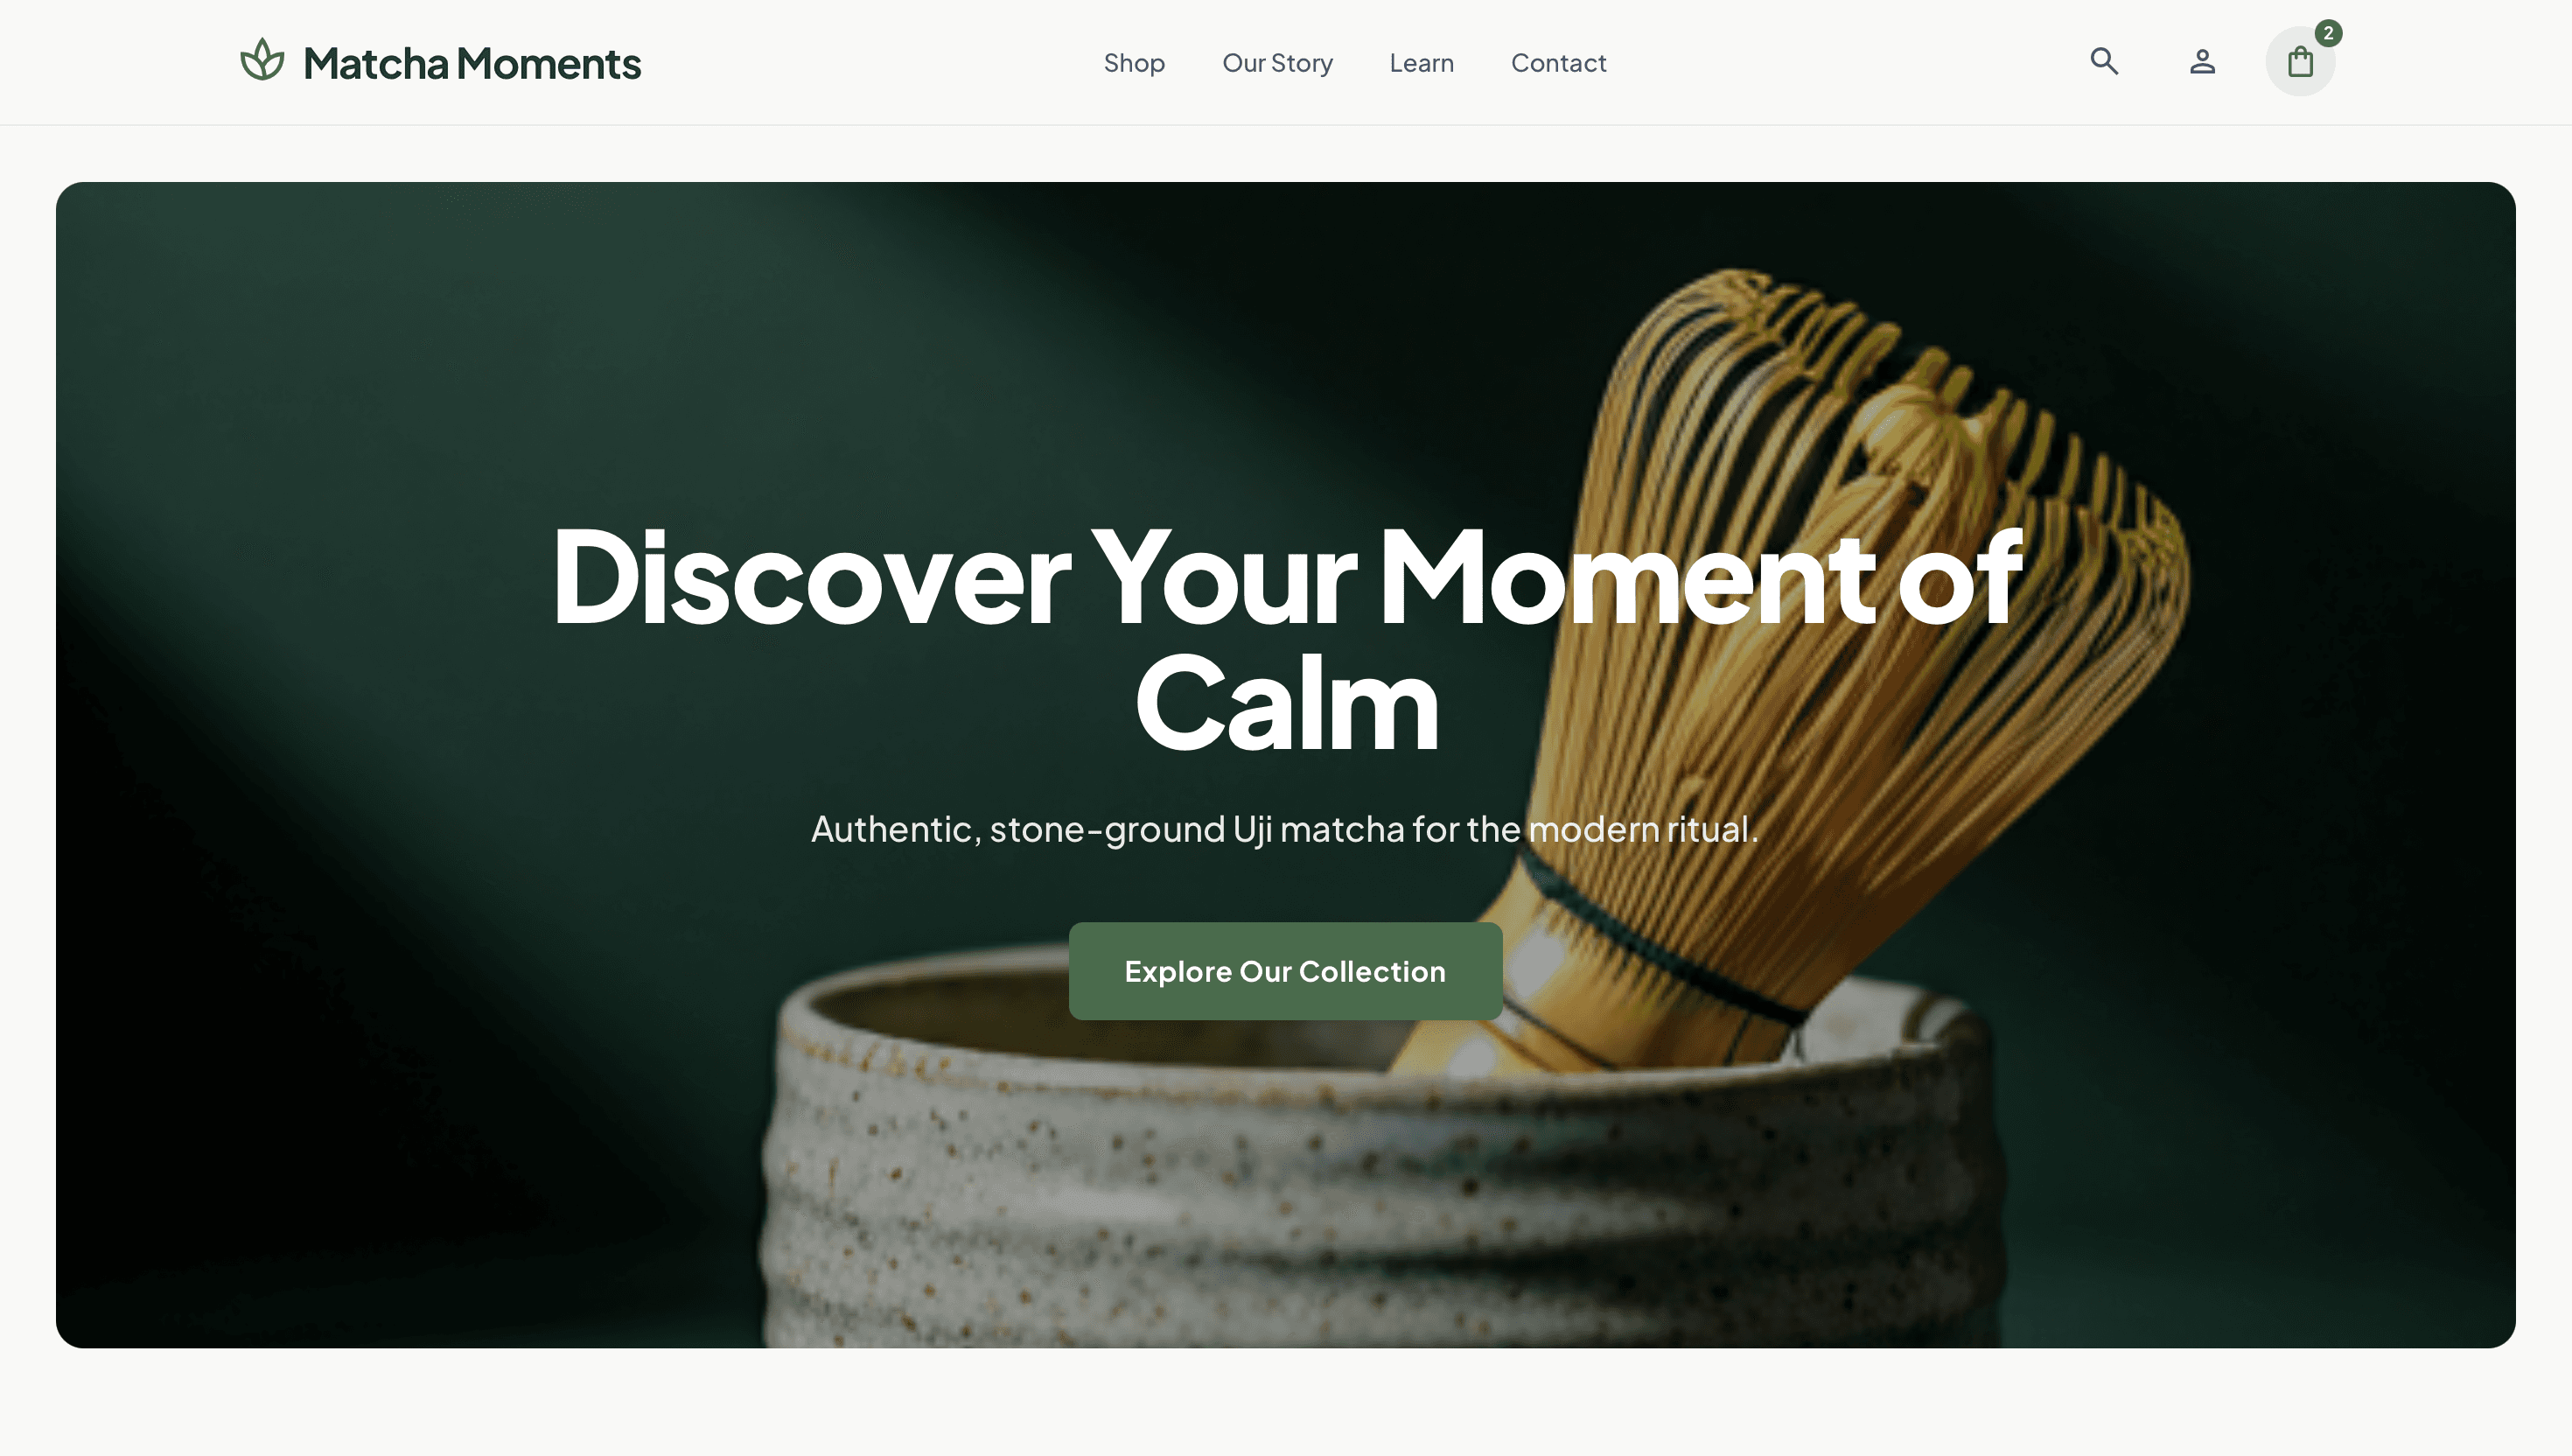This screenshot has width=2572, height=1456.
Task: Click the cart badge showing 2 items
Action: point(2328,33)
